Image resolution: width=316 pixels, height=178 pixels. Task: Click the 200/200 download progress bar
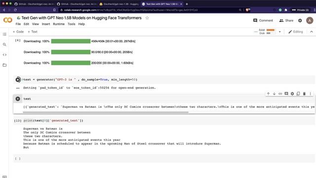tap(71, 63)
